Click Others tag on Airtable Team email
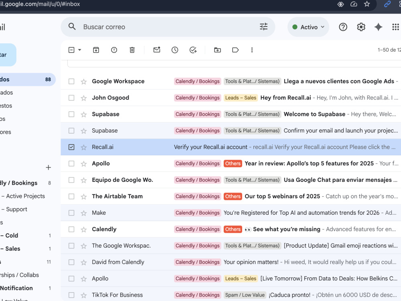Screen dimensions: 401x301 233,196
